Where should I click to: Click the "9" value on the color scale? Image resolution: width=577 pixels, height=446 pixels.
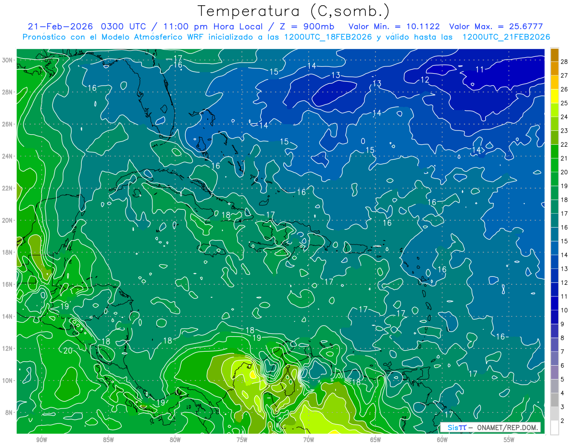(563, 324)
